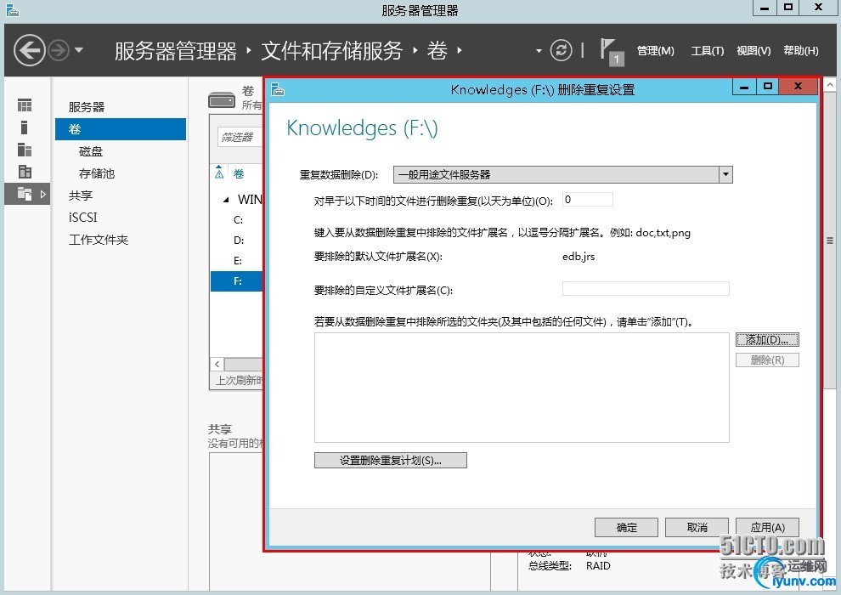Expand the arrow after 卷 breadcrumb
Viewport: 841px width, 595px height.
pos(460,50)
